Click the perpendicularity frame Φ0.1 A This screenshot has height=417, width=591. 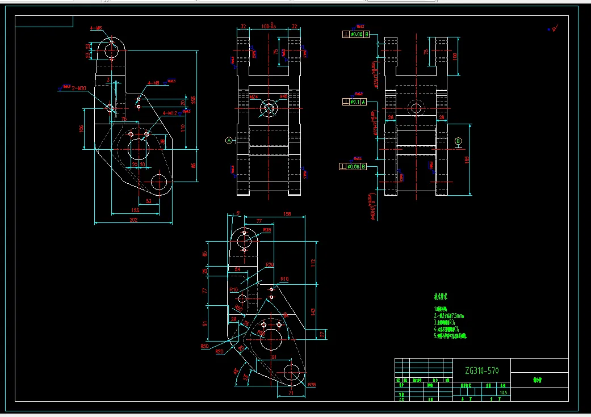[x=354, y=102]
